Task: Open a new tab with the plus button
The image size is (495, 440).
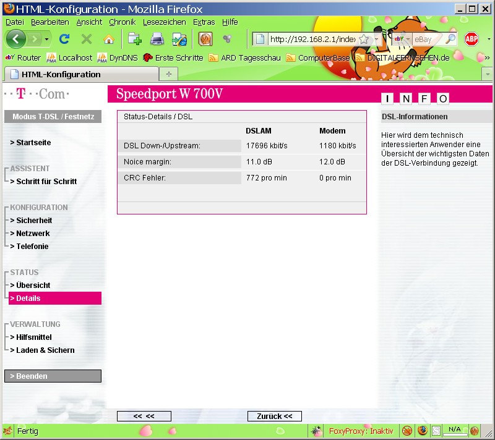Action: pyautogui.click(x=169, y=74)
